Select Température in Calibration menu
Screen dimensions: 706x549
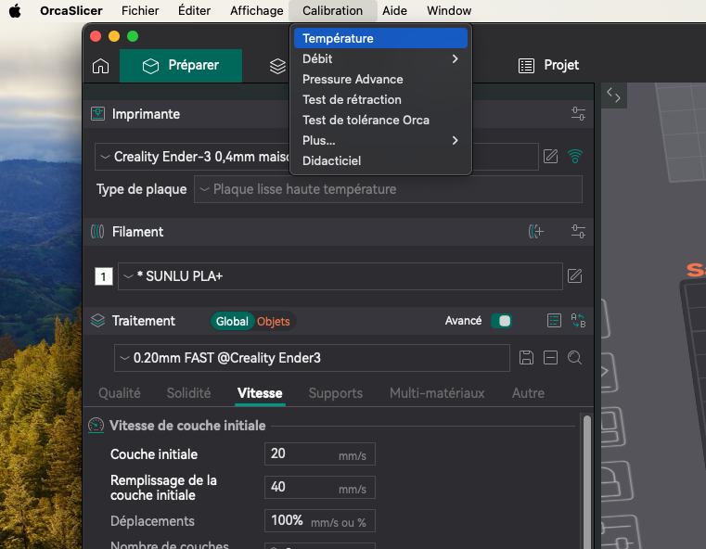coord(381,38)
